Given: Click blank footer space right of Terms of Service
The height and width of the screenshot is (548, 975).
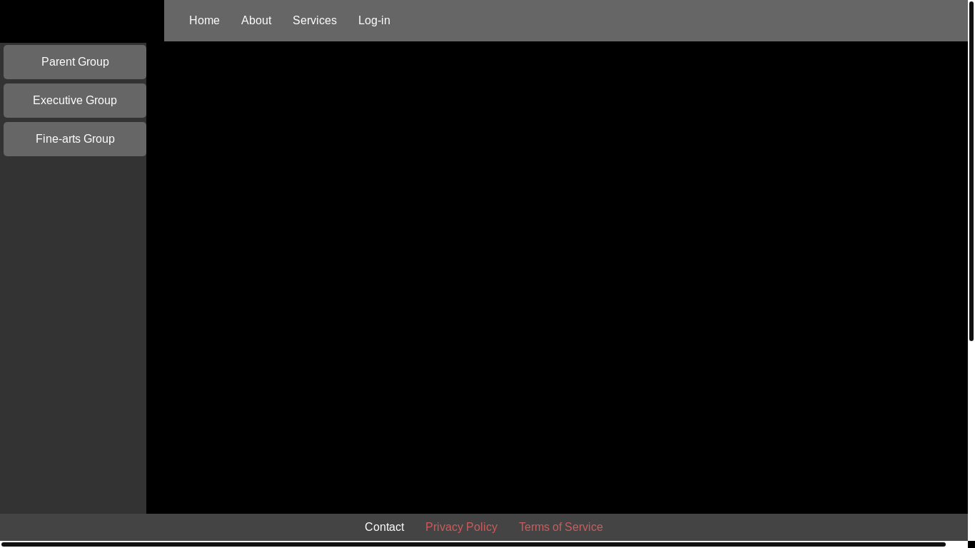Looking at the screenshot, I should point(785,527).
